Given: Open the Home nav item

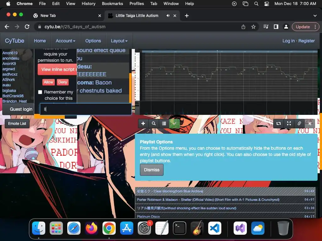Looking at the screenshot, I should (40, 41).
